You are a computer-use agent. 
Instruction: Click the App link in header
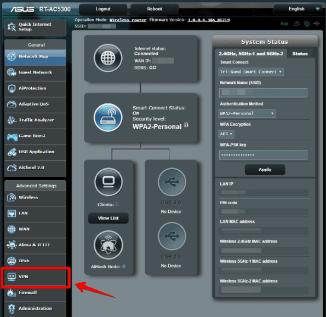click(x=284, y=24)
